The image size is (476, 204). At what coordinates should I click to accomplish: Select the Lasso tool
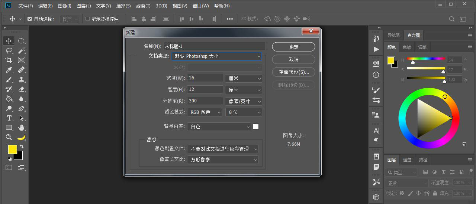[9, 50]
